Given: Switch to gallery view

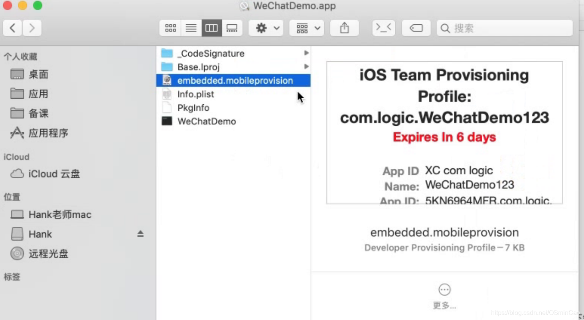Looking at the screenshot, I should (x=232, y=28).
